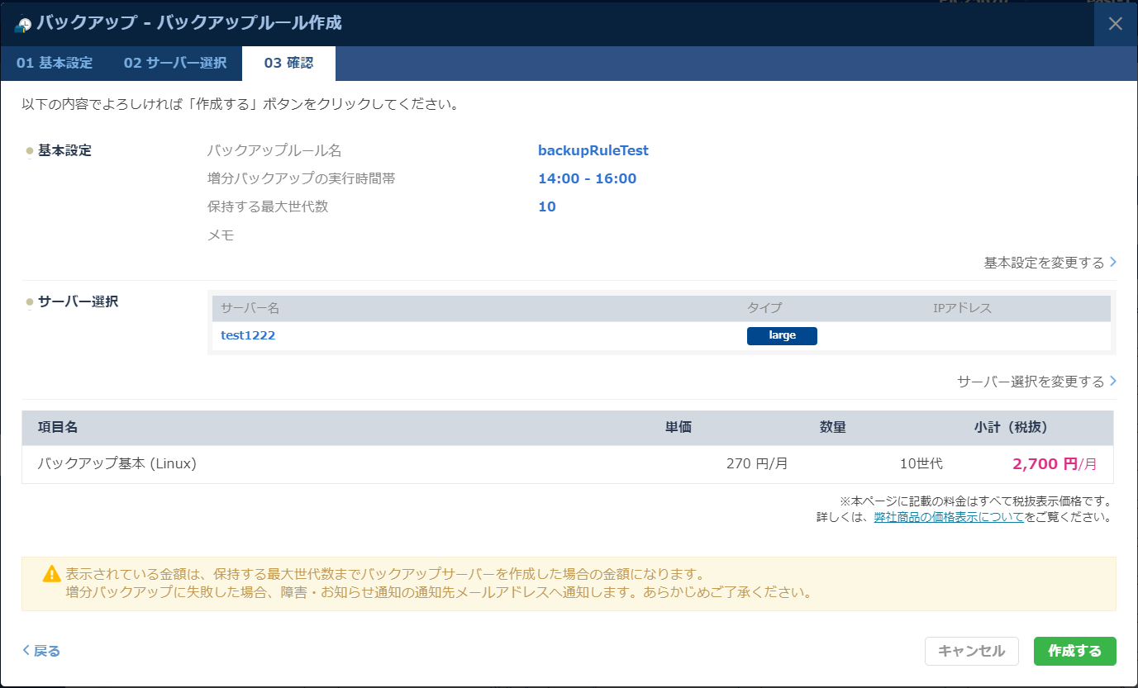Open the 弊社商品の価格表示について link
The image size is (1138, 688).
pos(949,517)
